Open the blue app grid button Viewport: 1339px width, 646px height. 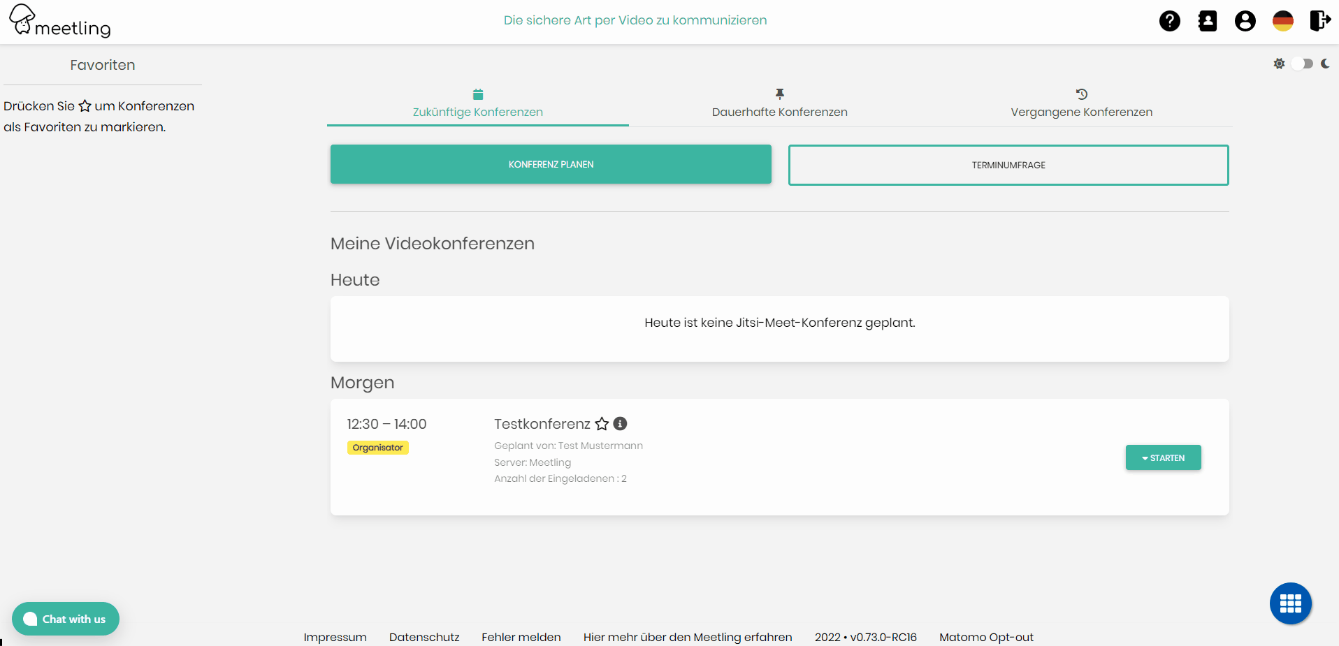[x=1290, y=603]
